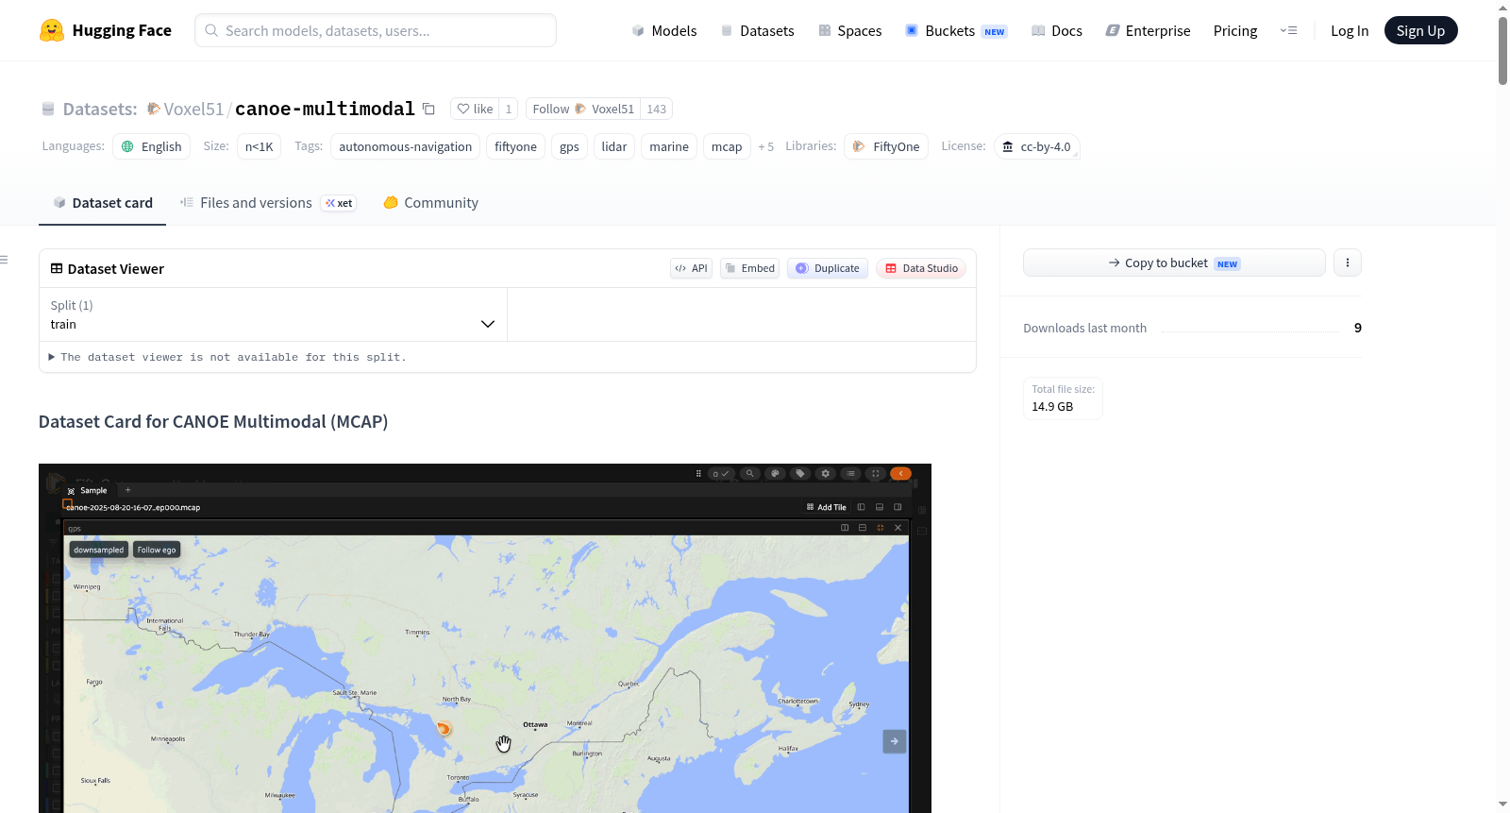This screenshot has height=813, width=1510.
Task: Select the fiftyone tag
Action: pyautogui.click(x=515, y=146)
